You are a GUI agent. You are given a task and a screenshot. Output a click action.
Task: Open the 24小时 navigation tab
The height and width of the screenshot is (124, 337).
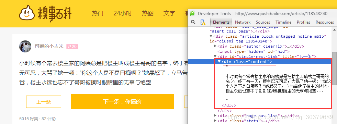(x=123, y=13)
